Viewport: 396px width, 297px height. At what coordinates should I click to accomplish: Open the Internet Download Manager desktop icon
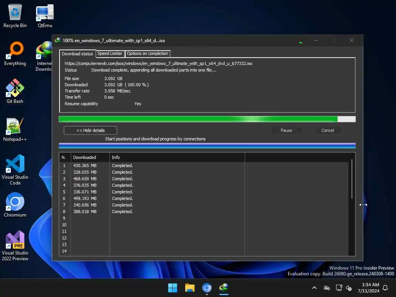(44, 56)
